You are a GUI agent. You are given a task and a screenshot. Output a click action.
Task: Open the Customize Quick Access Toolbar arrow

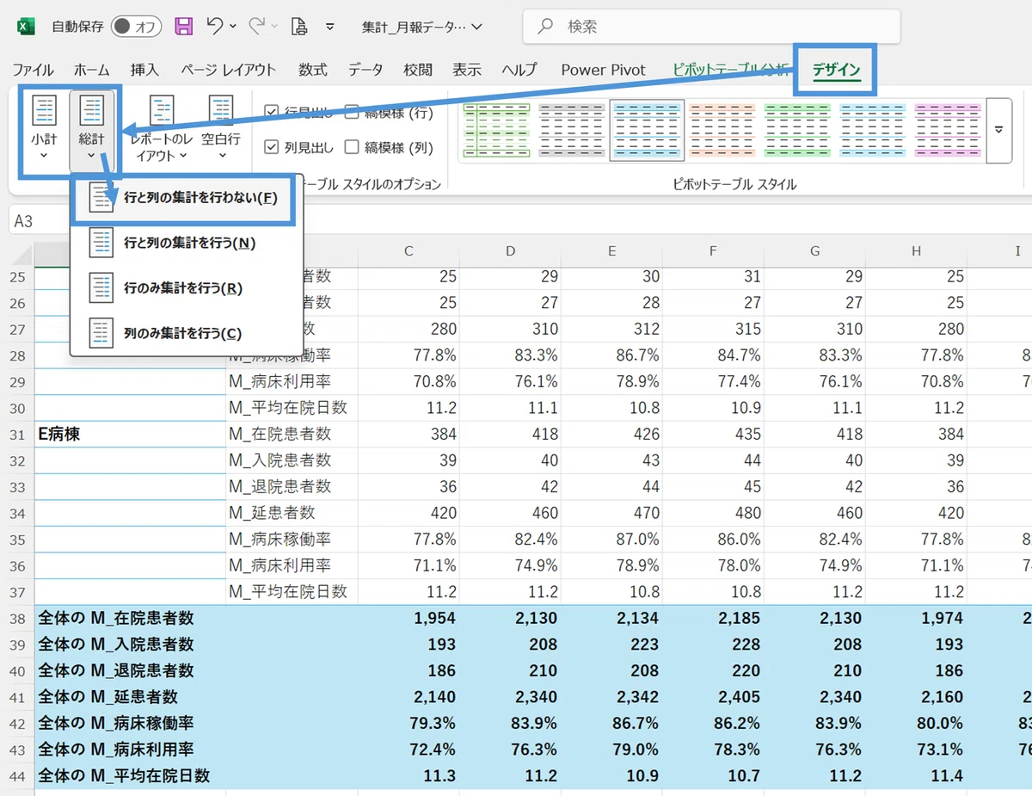point(330,28)
